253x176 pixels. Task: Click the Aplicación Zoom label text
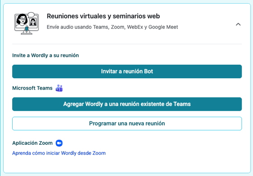(33, 143)
